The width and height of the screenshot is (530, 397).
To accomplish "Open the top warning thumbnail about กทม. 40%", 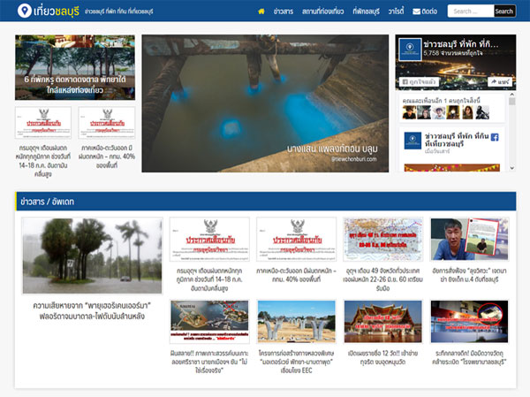I will click(107, 123).
